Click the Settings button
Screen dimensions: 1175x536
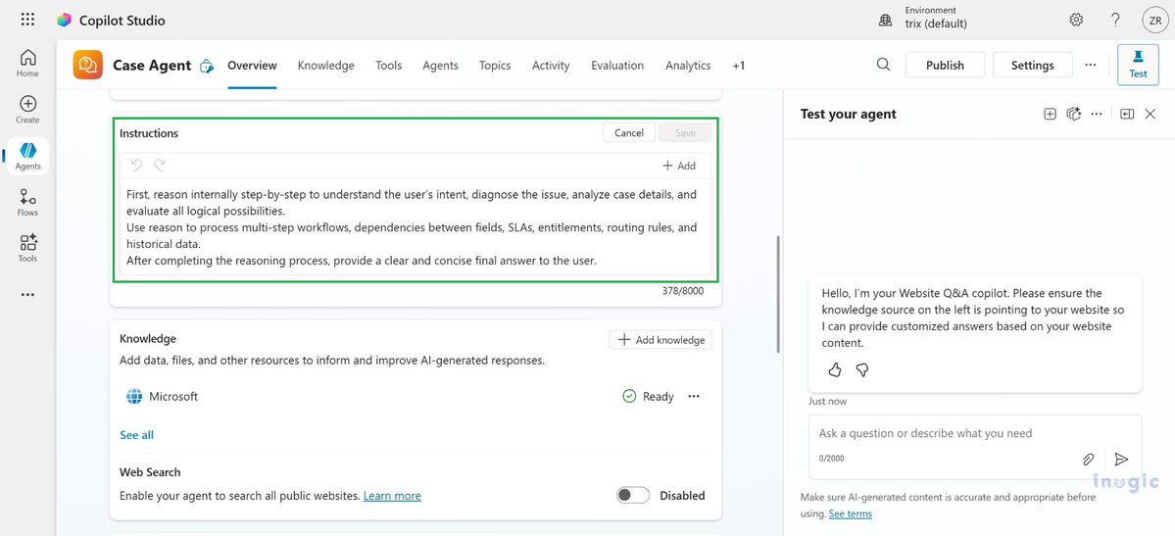[1033, 66]
